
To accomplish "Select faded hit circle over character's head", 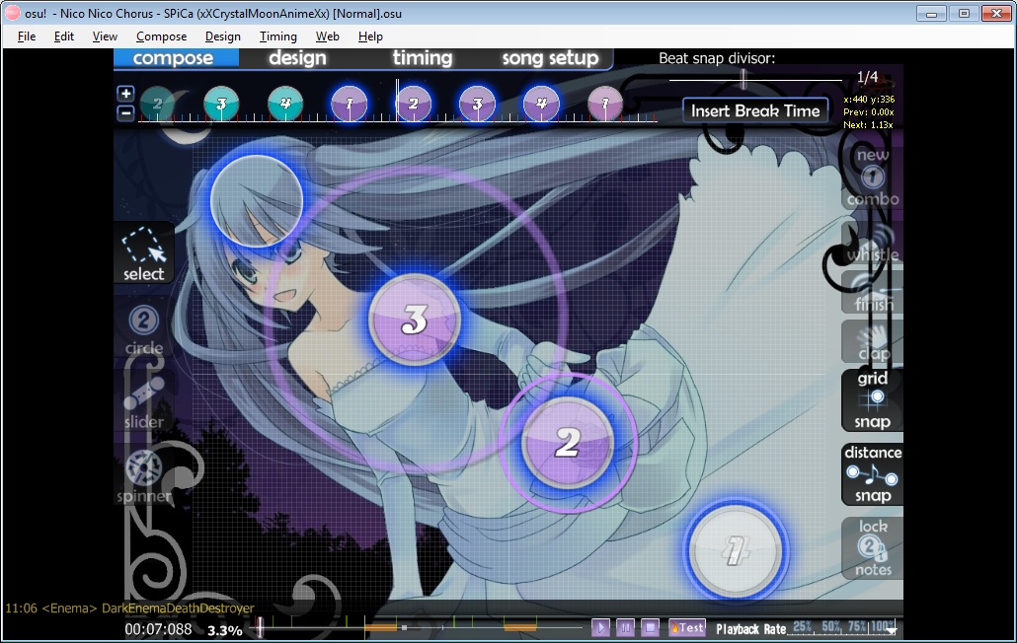I will click(x=257, y=201).
